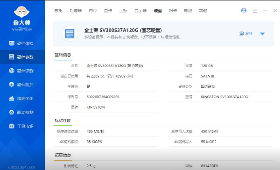Click the user account avatar icon
280x170 pixels.
tap(244, 11)
